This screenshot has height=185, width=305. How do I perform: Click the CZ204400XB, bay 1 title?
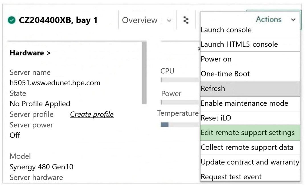pos(58,20)
